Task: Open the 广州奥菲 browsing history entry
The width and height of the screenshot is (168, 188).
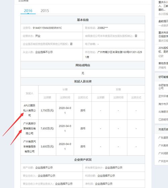Action: (163, 146)
